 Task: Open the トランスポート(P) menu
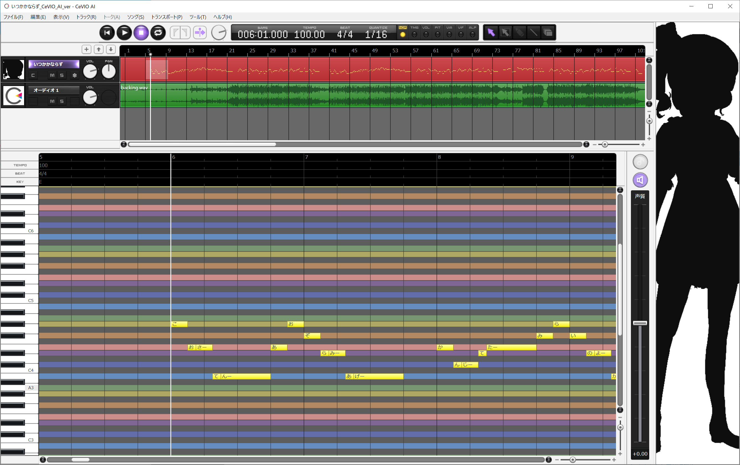(x=167, y=17)
